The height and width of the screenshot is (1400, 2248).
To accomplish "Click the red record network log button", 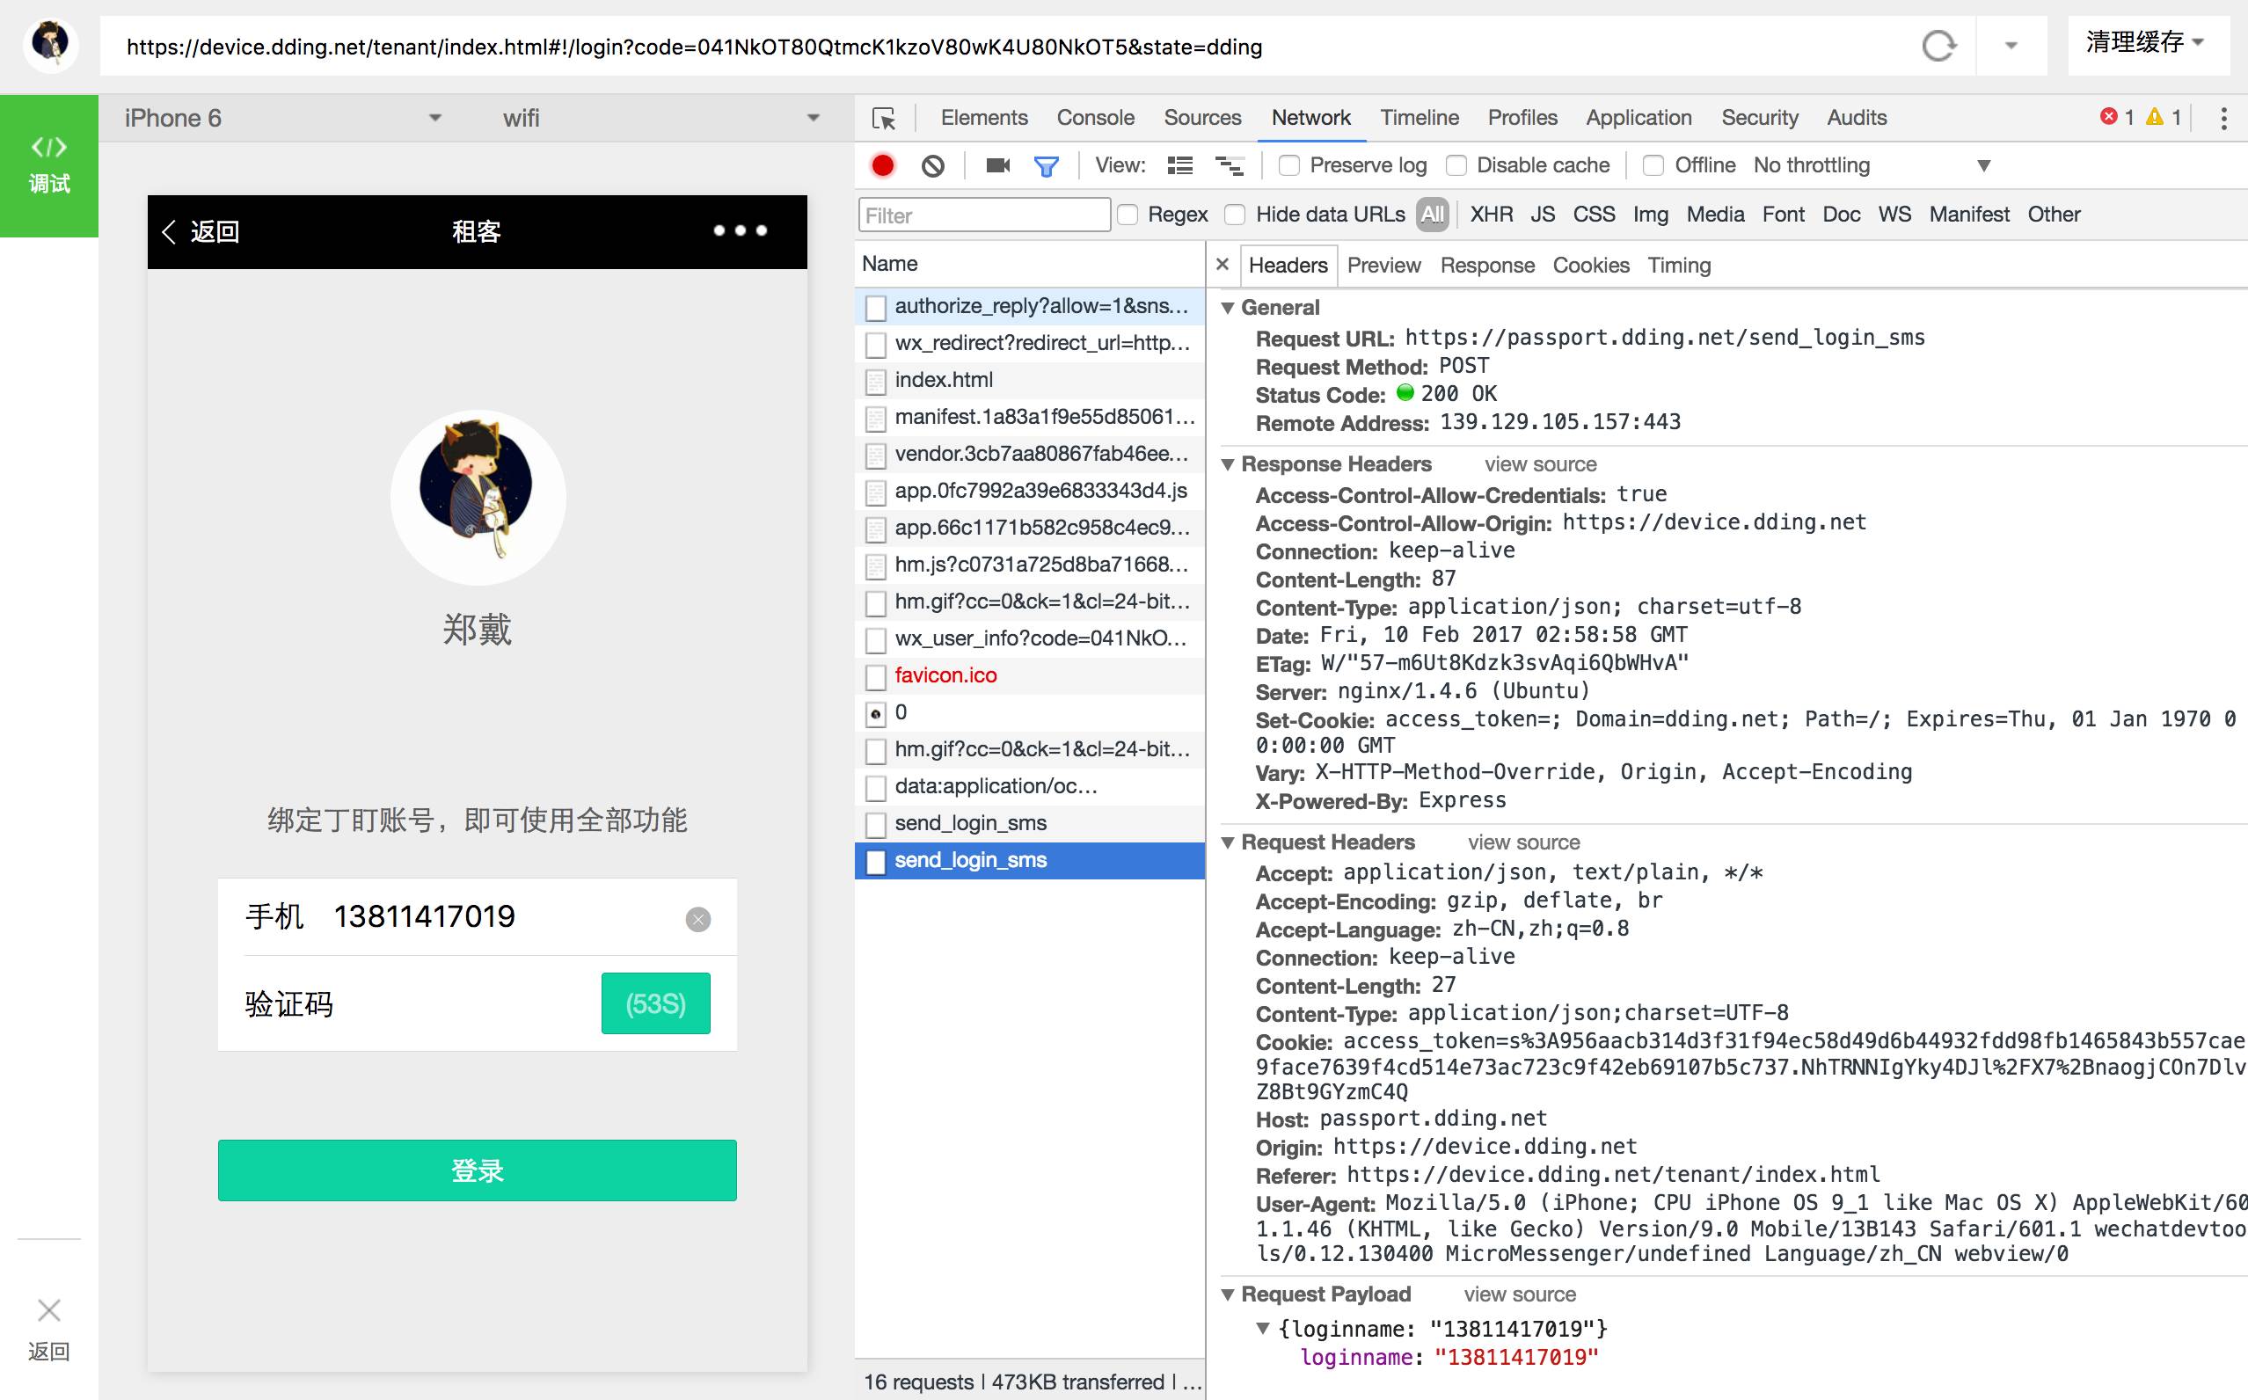I will click(882, 165).
